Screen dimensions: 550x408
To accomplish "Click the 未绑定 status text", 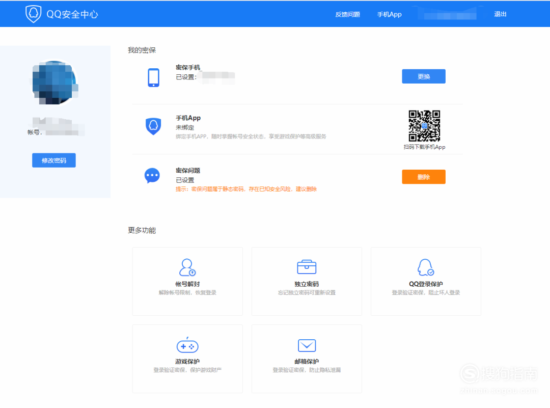I will tap(185, 127).
